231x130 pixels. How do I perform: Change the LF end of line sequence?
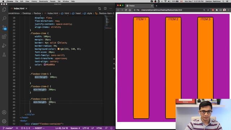[x=92, y=128]
